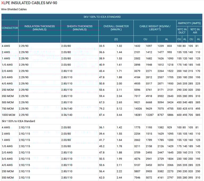Select the OVERALL DIAMETER column header
204x181 pixels.
point(116,28)
